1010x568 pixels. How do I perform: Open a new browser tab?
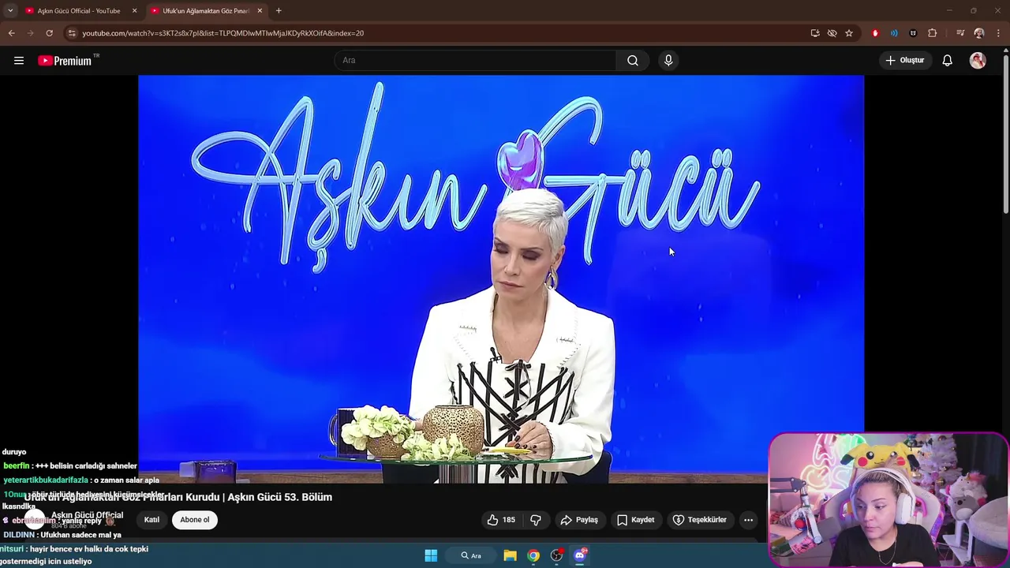(x=279, y=11)
